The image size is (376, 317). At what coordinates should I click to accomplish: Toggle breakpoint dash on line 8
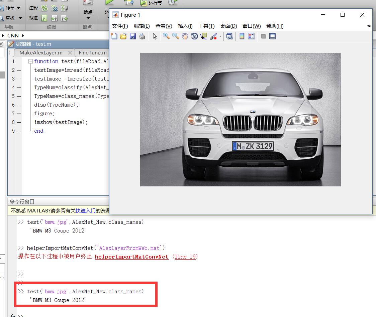19,122
